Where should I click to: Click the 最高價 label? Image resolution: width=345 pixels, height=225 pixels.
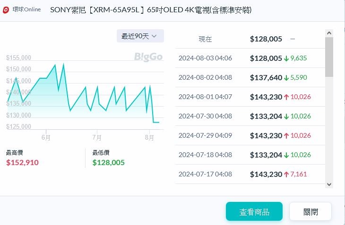[x=15, y=152]
